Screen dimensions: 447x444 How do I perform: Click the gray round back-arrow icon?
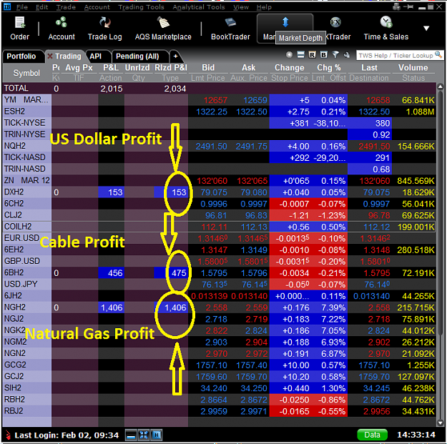point(289,55)
